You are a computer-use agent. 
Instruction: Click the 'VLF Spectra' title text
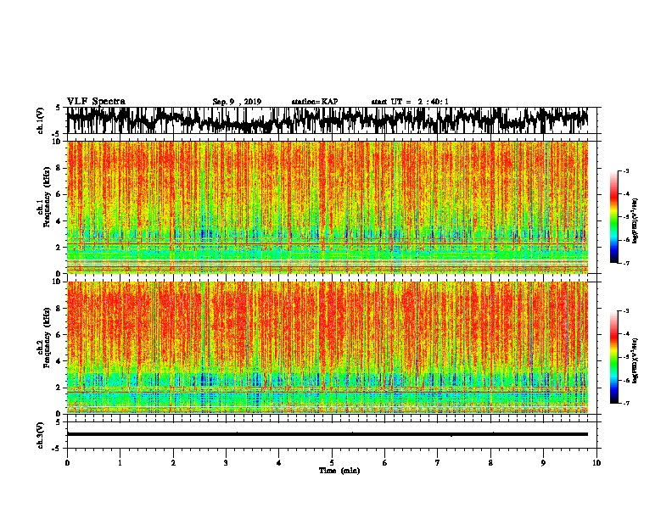click(x=96, y=102)
